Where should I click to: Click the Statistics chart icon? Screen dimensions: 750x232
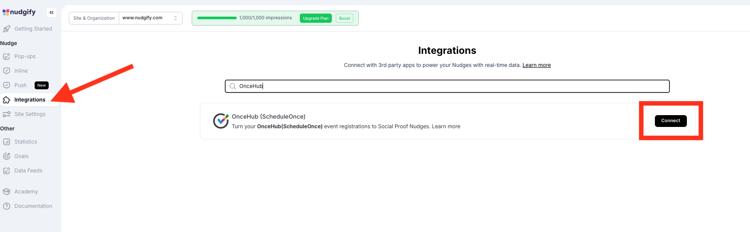[x=7, y=142]
